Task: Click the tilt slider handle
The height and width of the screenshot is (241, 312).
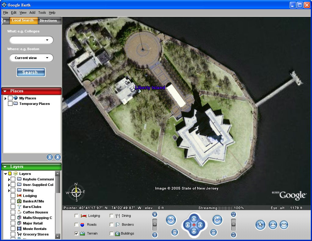Action: click(x=234, y=224)
